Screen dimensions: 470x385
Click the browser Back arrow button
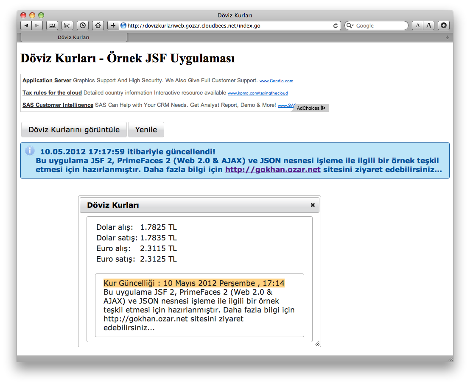tap(26, 25)
